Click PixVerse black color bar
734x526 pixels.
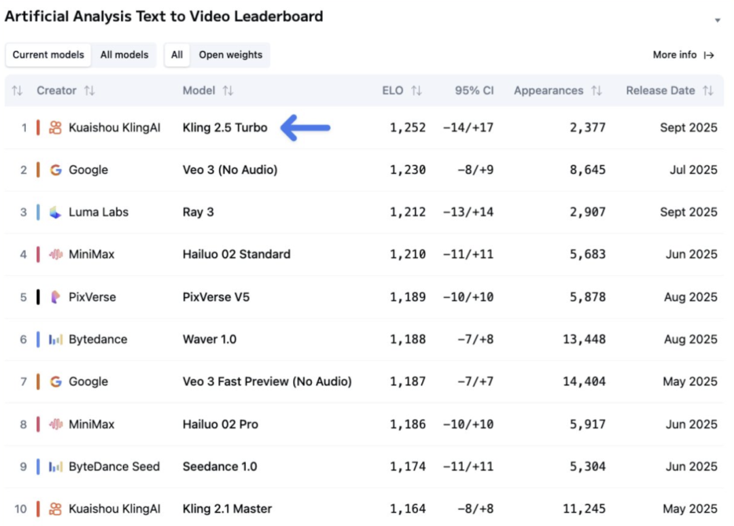(x=38, y=297)
